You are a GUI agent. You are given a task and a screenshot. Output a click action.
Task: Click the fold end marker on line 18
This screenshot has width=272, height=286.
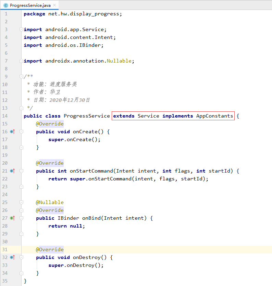21,147
